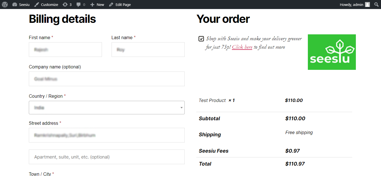This screenshot has height=176, width=381.
Task: Open the comments bubble icon
Action: (79, 5)
